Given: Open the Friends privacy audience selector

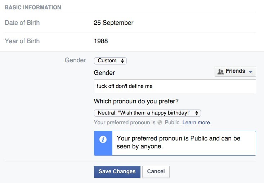Looking at the screenshot, I should [x=235, y=72].
